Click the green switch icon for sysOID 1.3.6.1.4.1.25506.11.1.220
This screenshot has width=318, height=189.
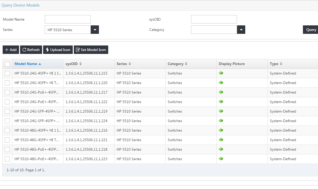click(x=221, y=83)
